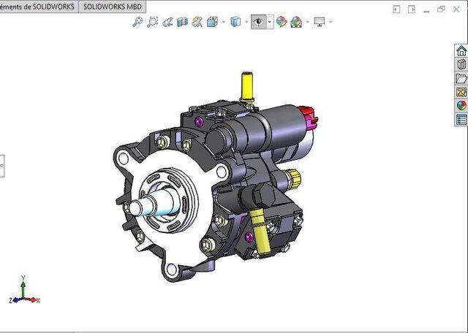Expand the View Orientation dropdown arrow

pyautogui.click(x=222, y=22)
